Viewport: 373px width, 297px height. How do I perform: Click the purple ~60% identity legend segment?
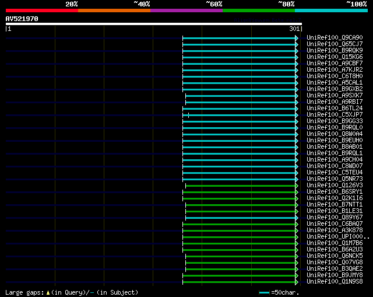pyautogui.click(x=186, y=11)
